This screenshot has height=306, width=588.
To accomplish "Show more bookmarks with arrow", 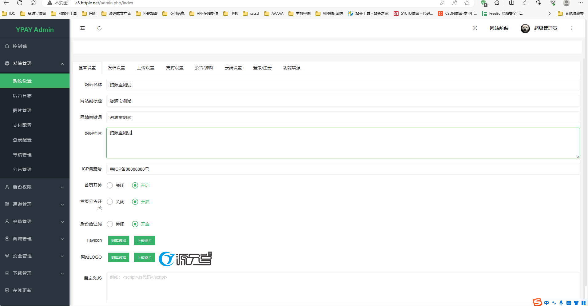I will (x=549, y=14).
